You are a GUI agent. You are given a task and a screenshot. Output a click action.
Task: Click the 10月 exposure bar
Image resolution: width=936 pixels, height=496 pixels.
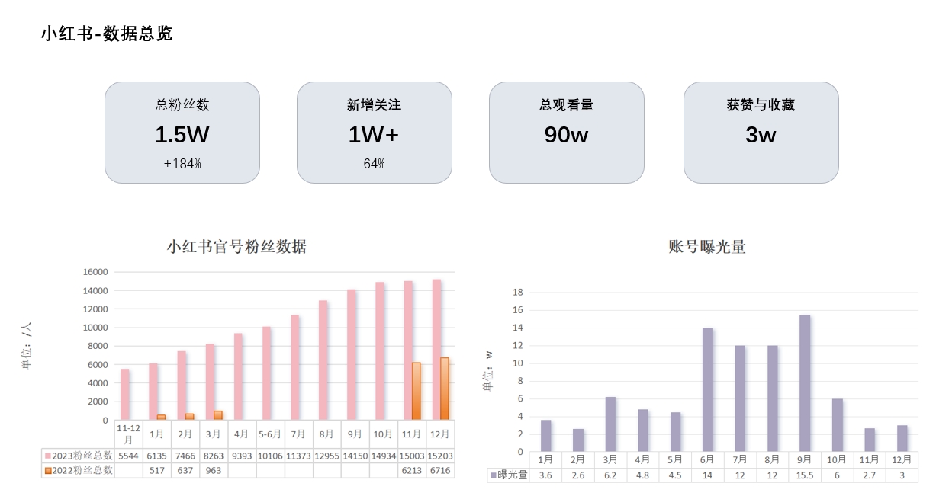(838, 425)
